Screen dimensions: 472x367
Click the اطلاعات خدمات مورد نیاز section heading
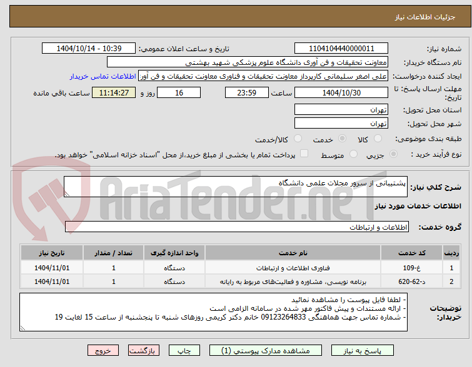pyautogui.click(x=418, y=206)
